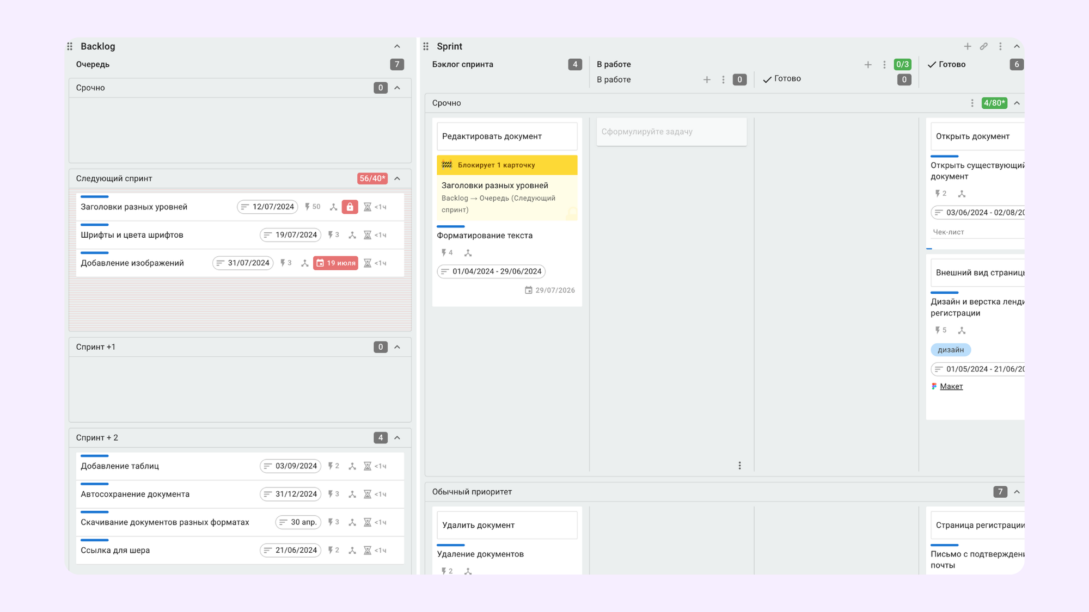Click the дизайн tag label
The image size is (1089, 612).
pyautogui.click(x=950, y=350)
